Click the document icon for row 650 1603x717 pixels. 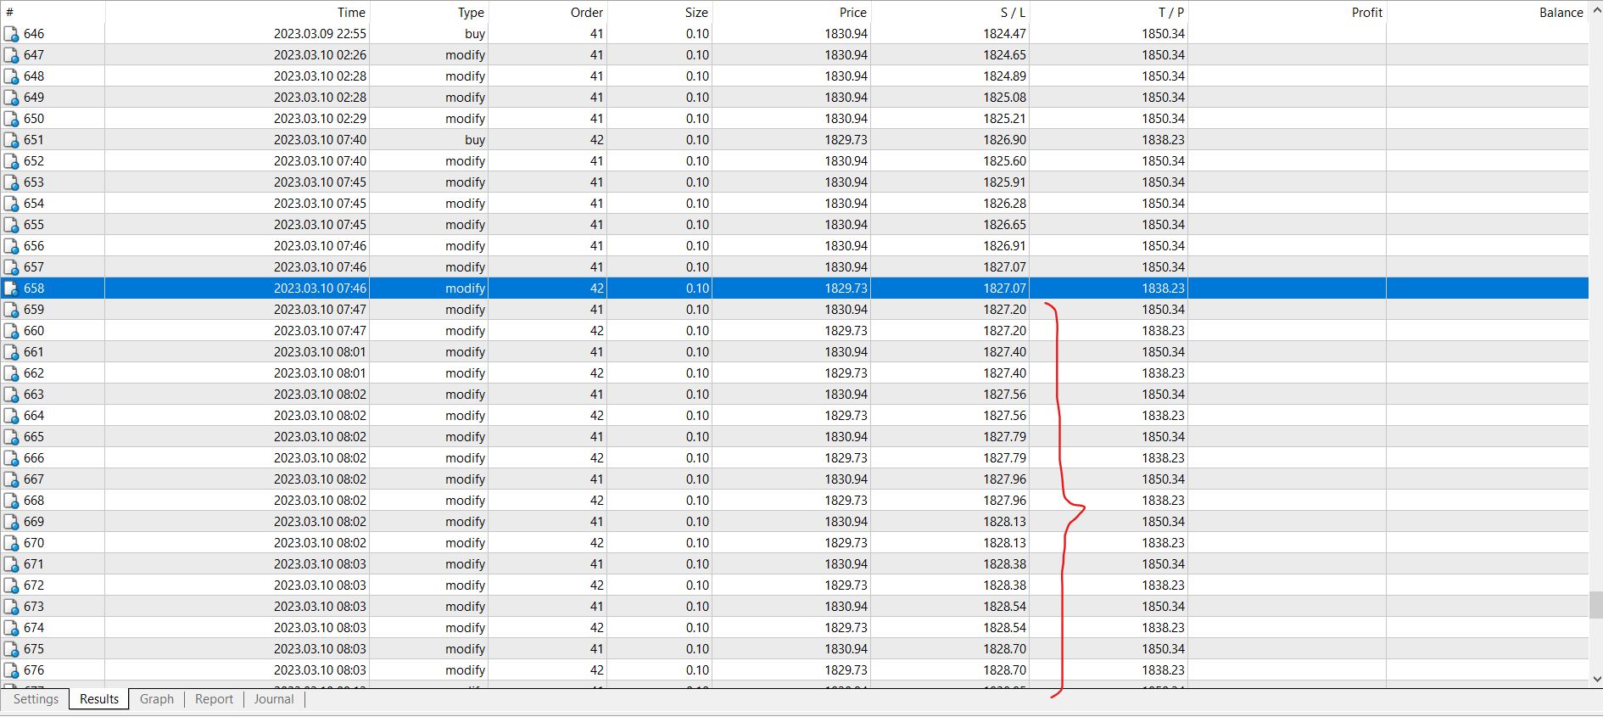click(x=11, y=119)
